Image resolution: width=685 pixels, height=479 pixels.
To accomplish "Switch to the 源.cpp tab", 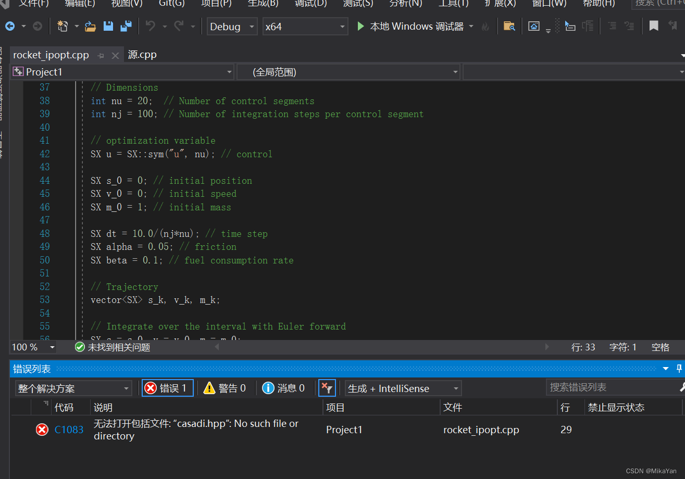I will (142, 54).
